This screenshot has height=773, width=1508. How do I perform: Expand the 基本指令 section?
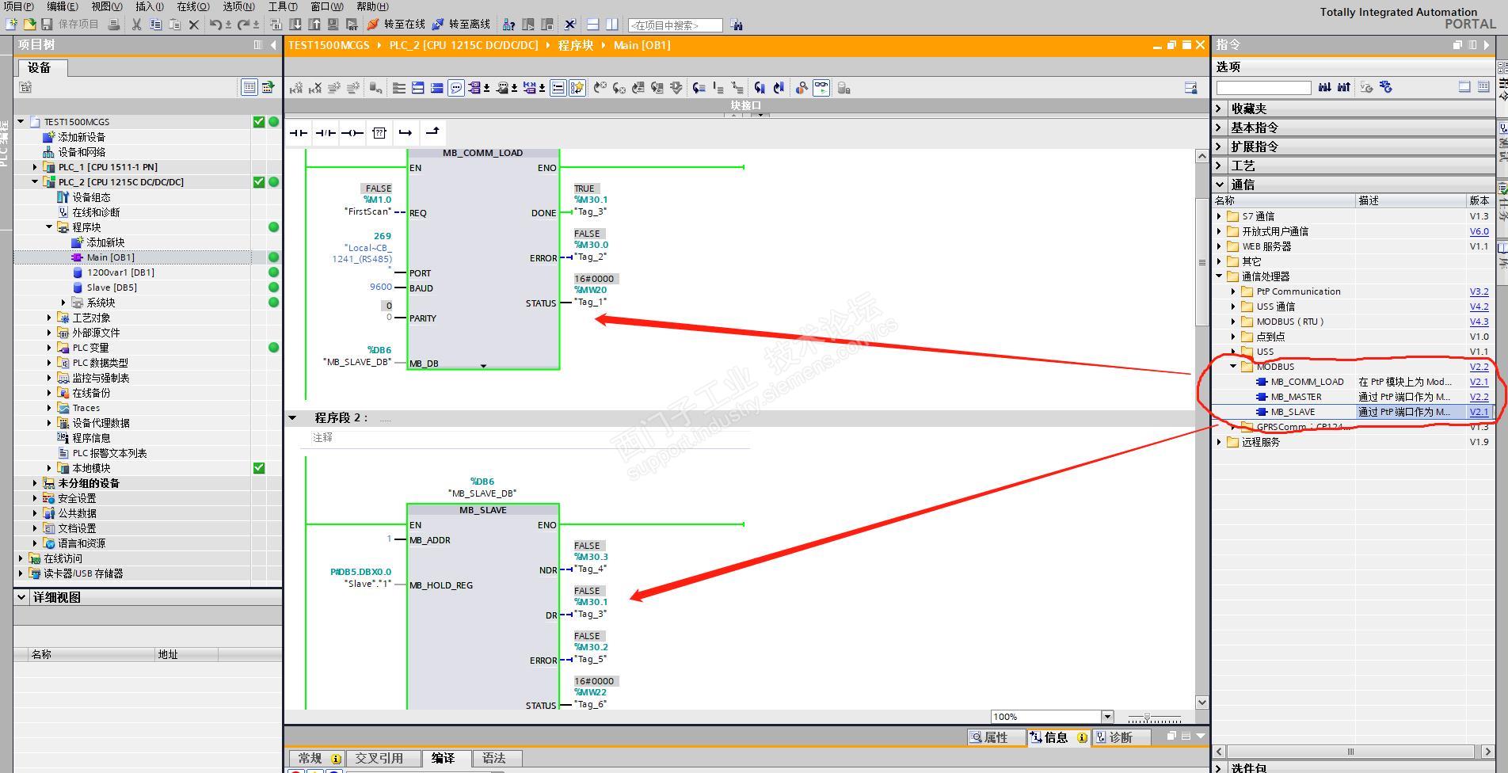(x=1219, y=128)
